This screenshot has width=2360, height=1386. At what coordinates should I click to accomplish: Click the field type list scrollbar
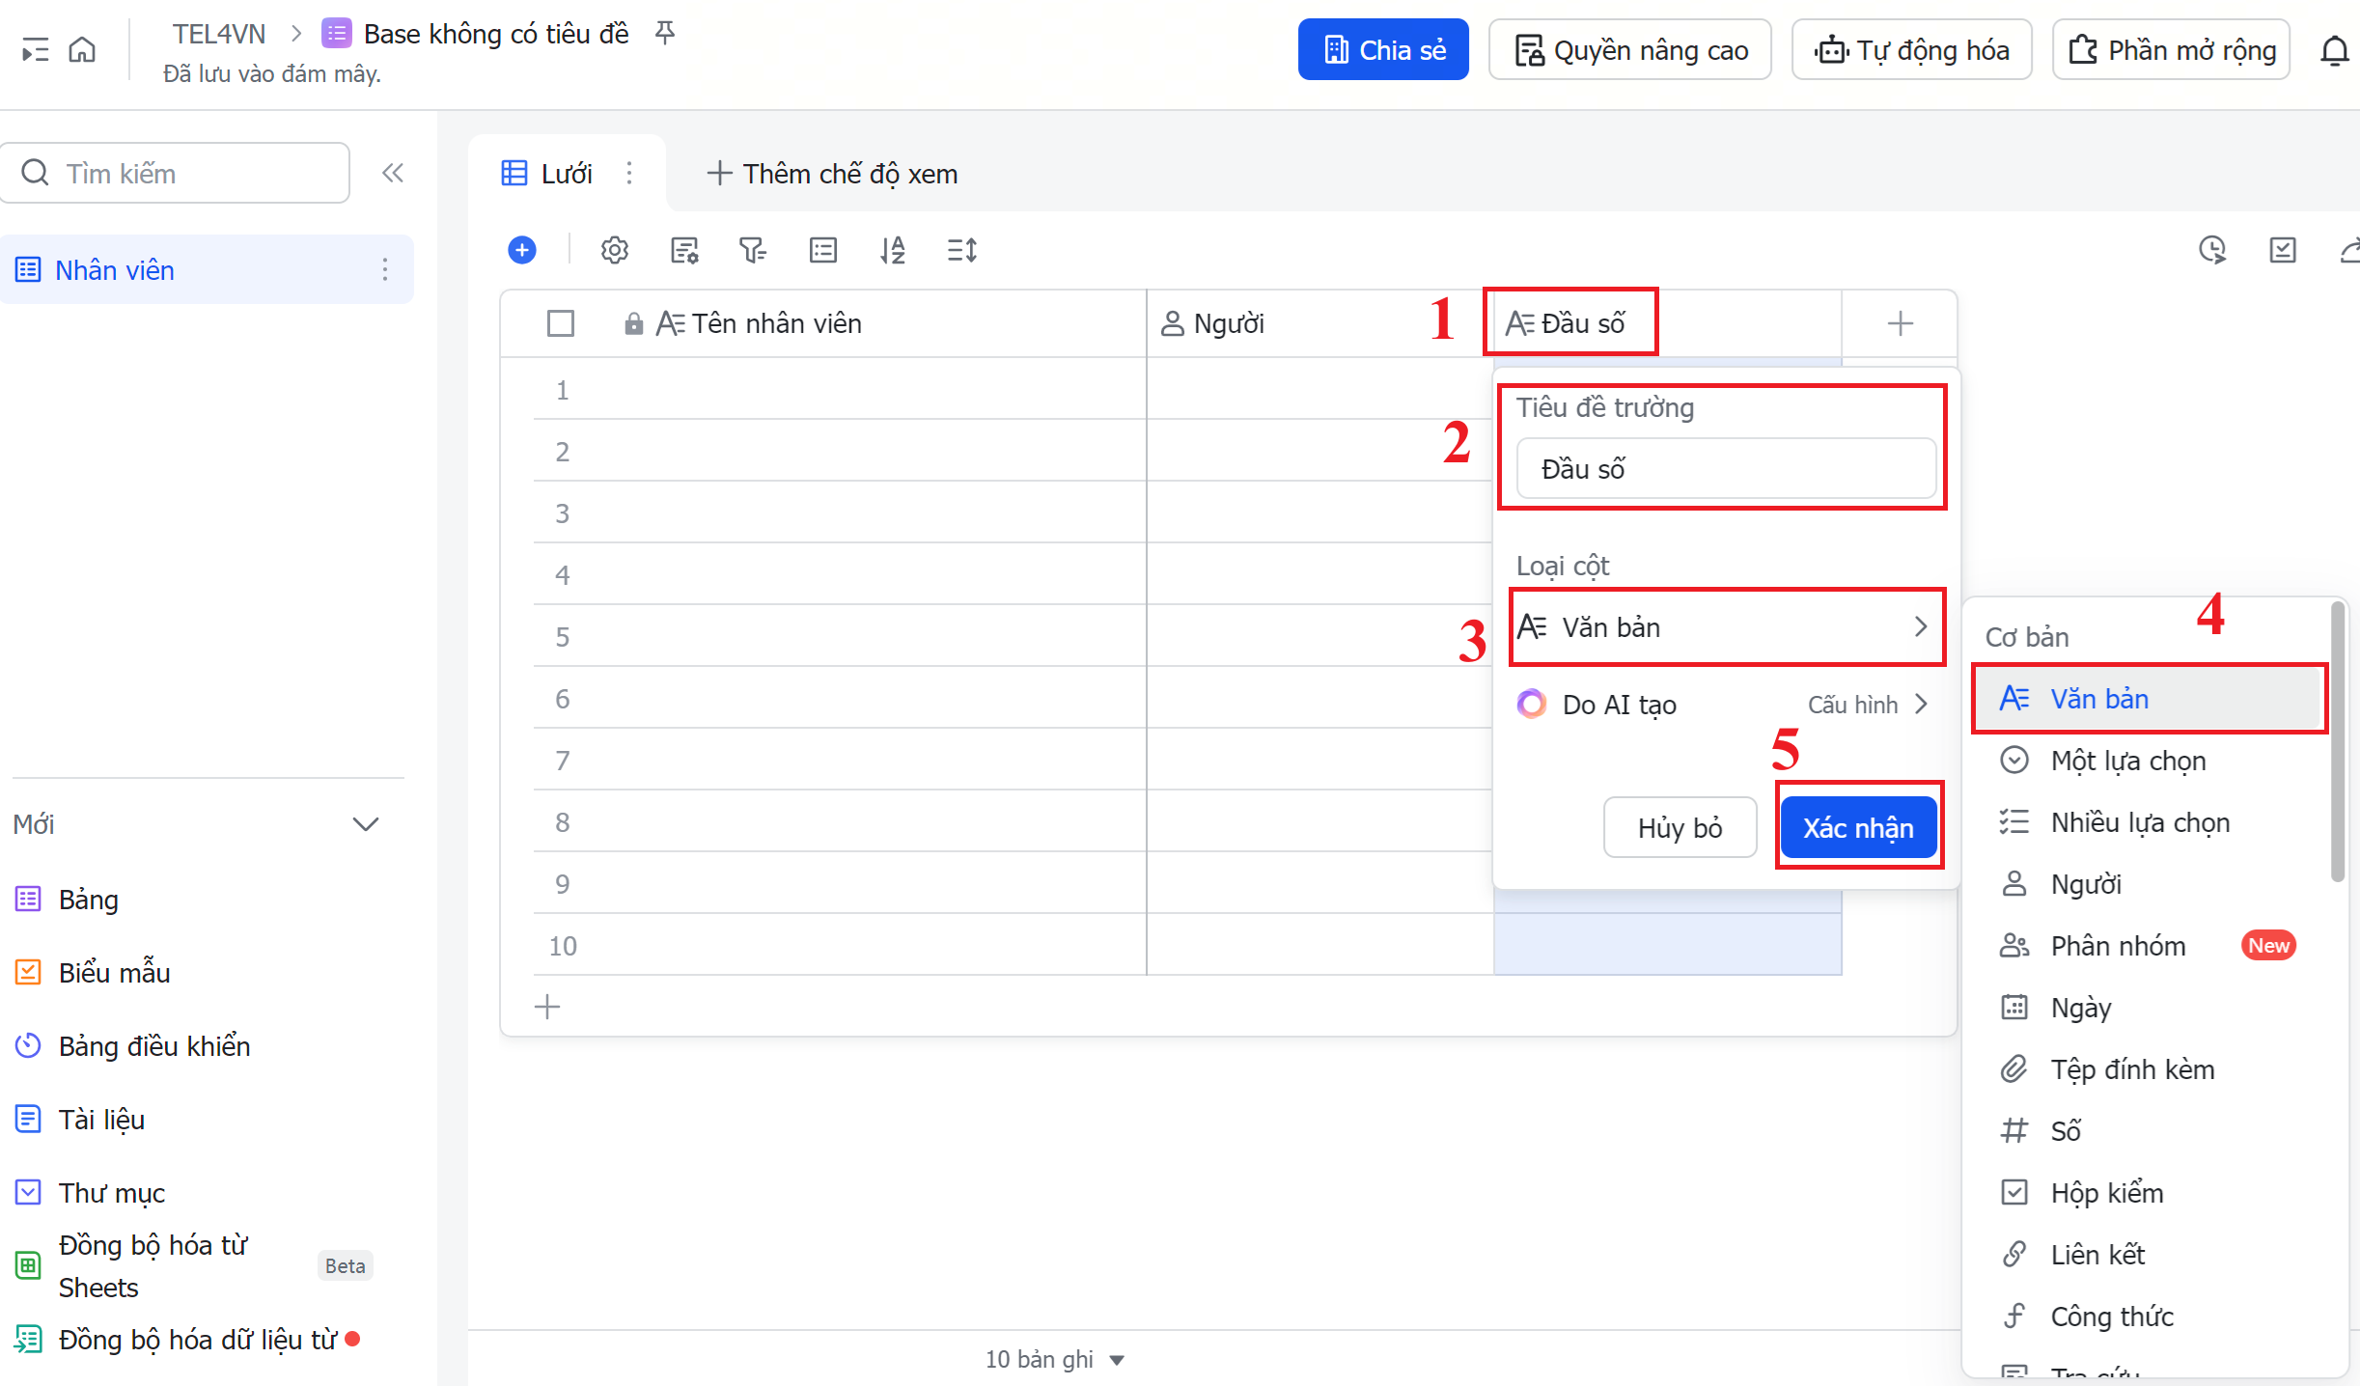[x=2337, y=743]
